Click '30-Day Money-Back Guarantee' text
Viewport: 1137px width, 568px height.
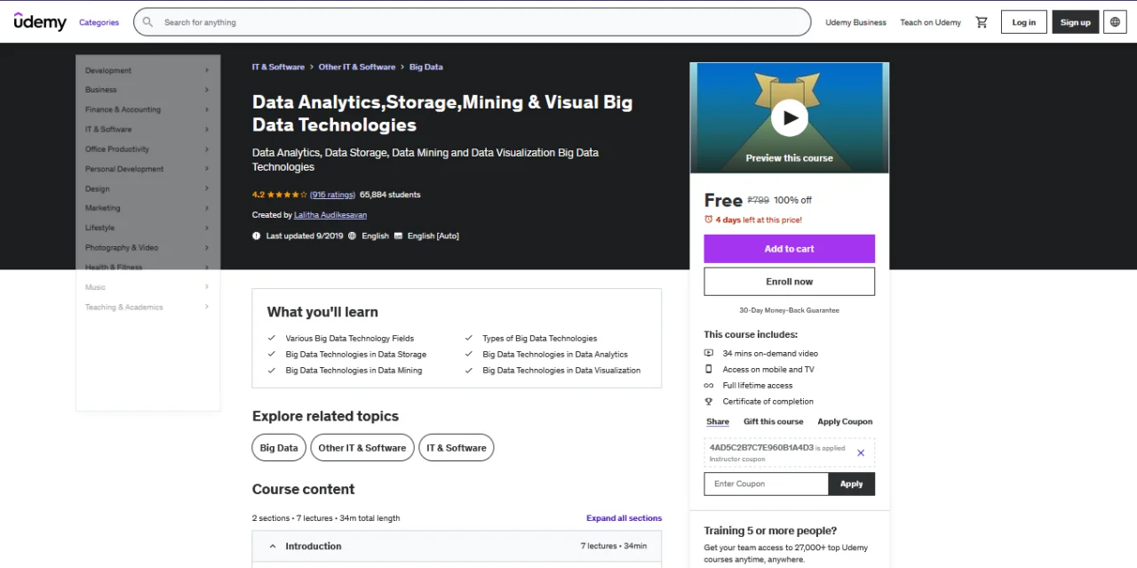pyautogui.click(x=789, y=310)
